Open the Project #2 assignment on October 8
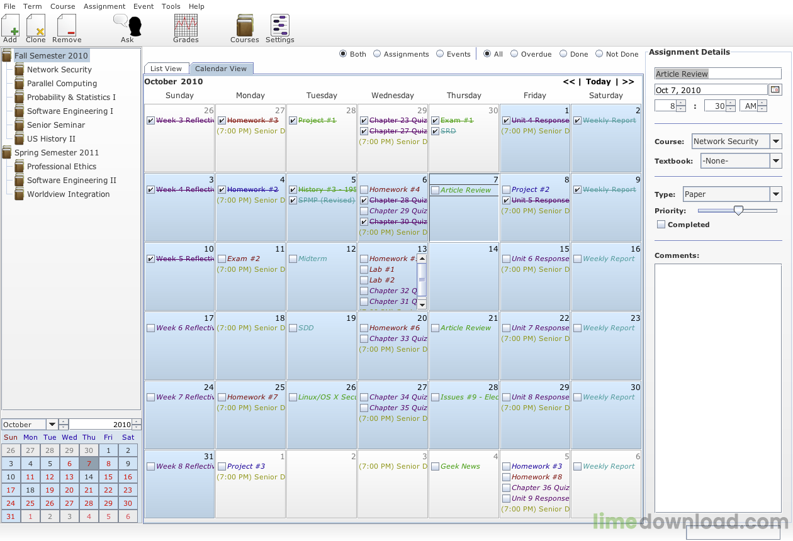793x541 pixels. (x=531, y=189)
